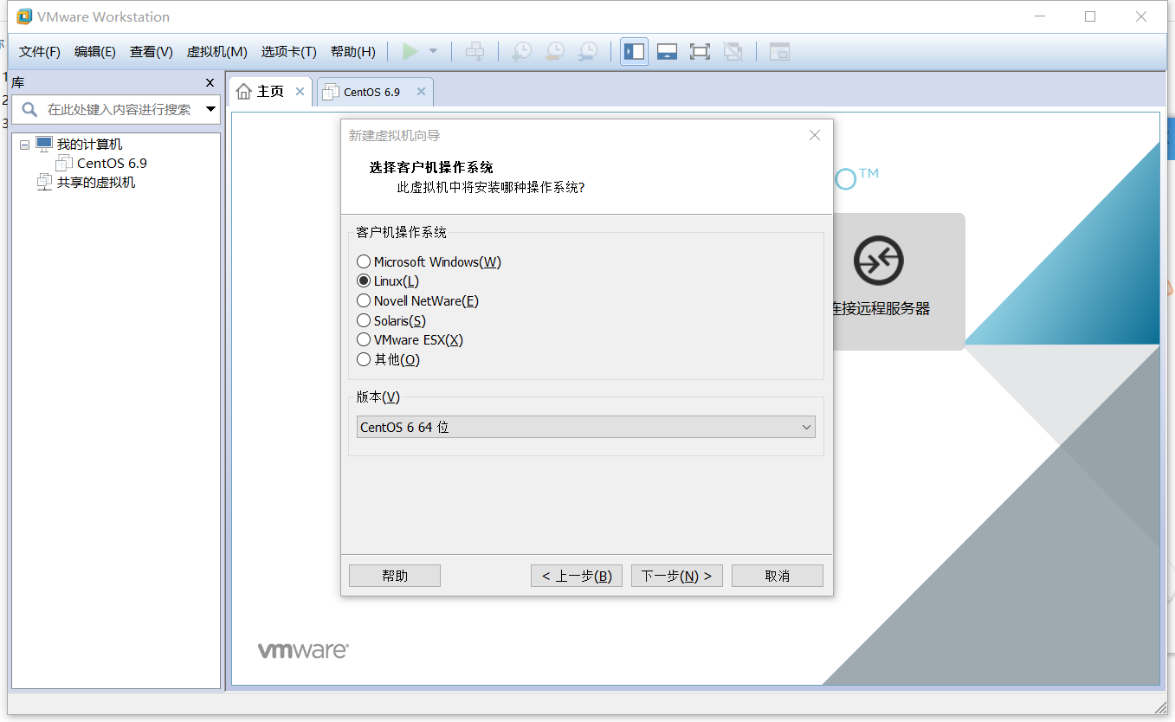Click the full screen mode icon

[700, 52]
